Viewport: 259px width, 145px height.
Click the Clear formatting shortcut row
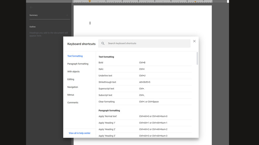(x=145, y=102)
